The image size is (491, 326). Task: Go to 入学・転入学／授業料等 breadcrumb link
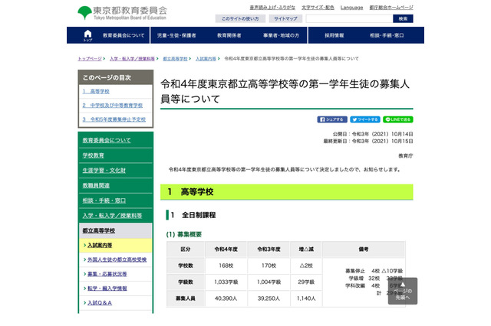pyautogui.click(x=132, y=59)
